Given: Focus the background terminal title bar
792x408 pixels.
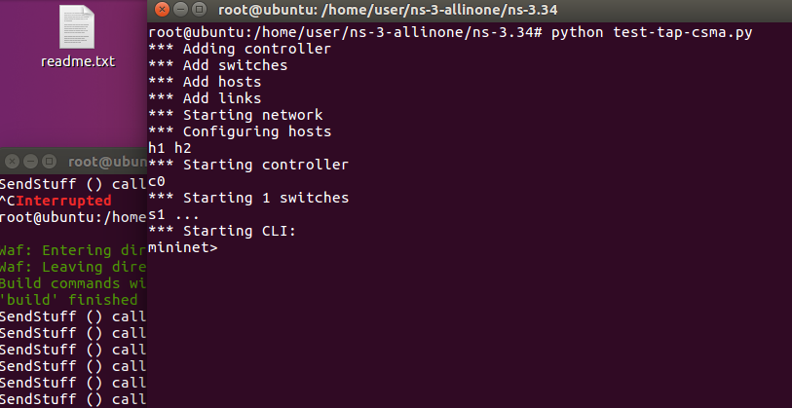Looking at the screenshot, I should click(107, 162).
